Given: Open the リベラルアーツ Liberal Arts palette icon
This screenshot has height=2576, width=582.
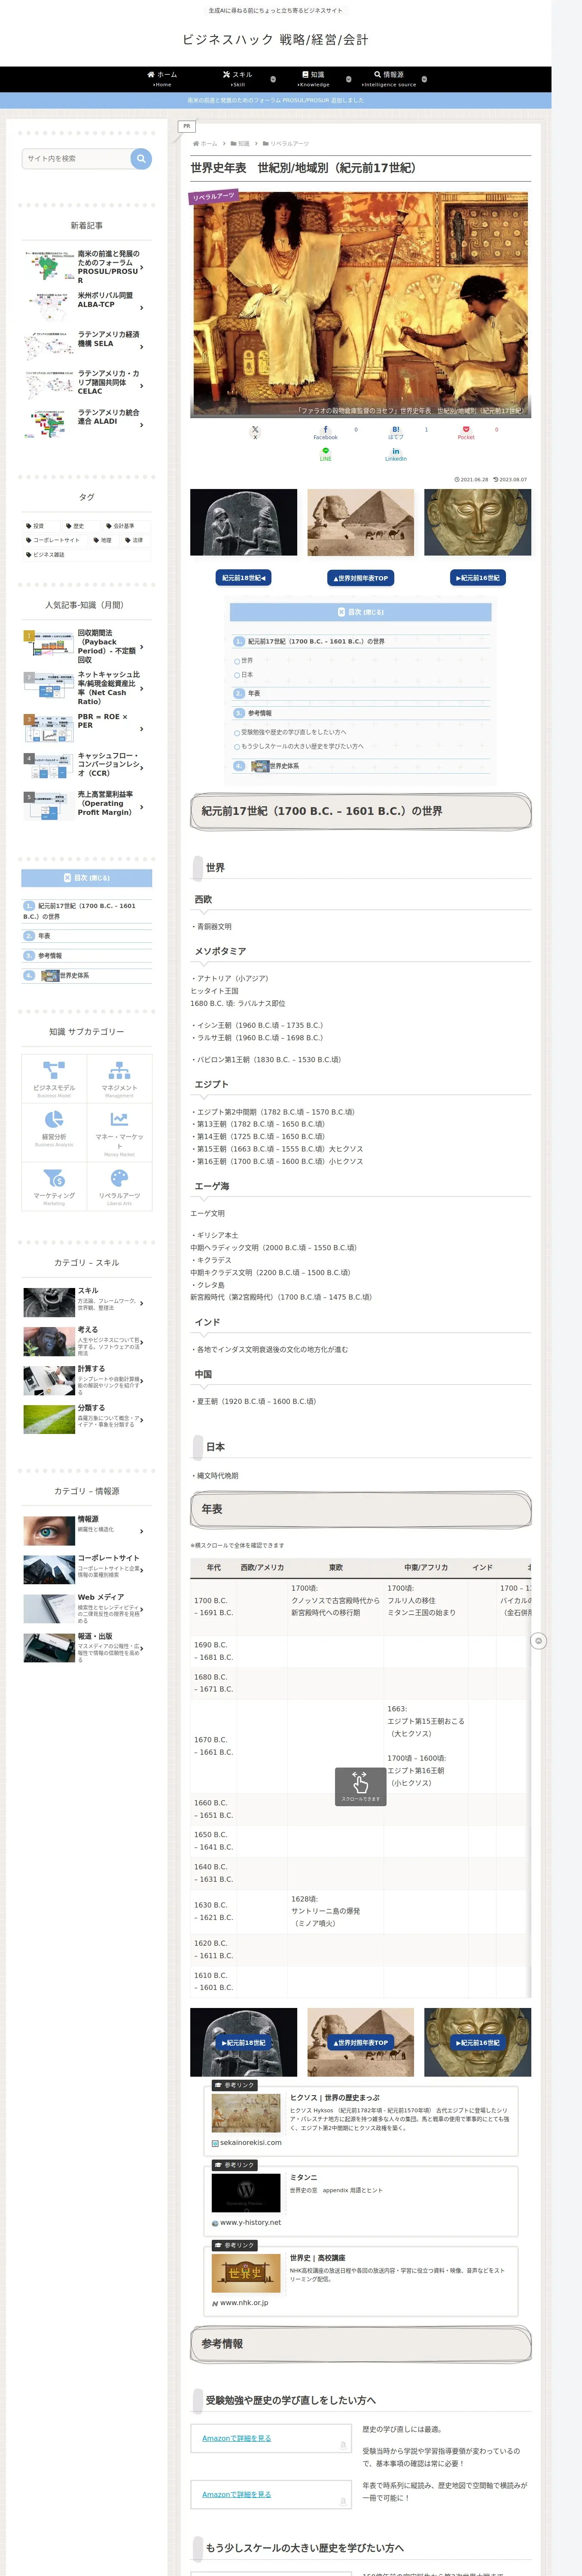Looking at the screenshot, I should [119, 1178].
